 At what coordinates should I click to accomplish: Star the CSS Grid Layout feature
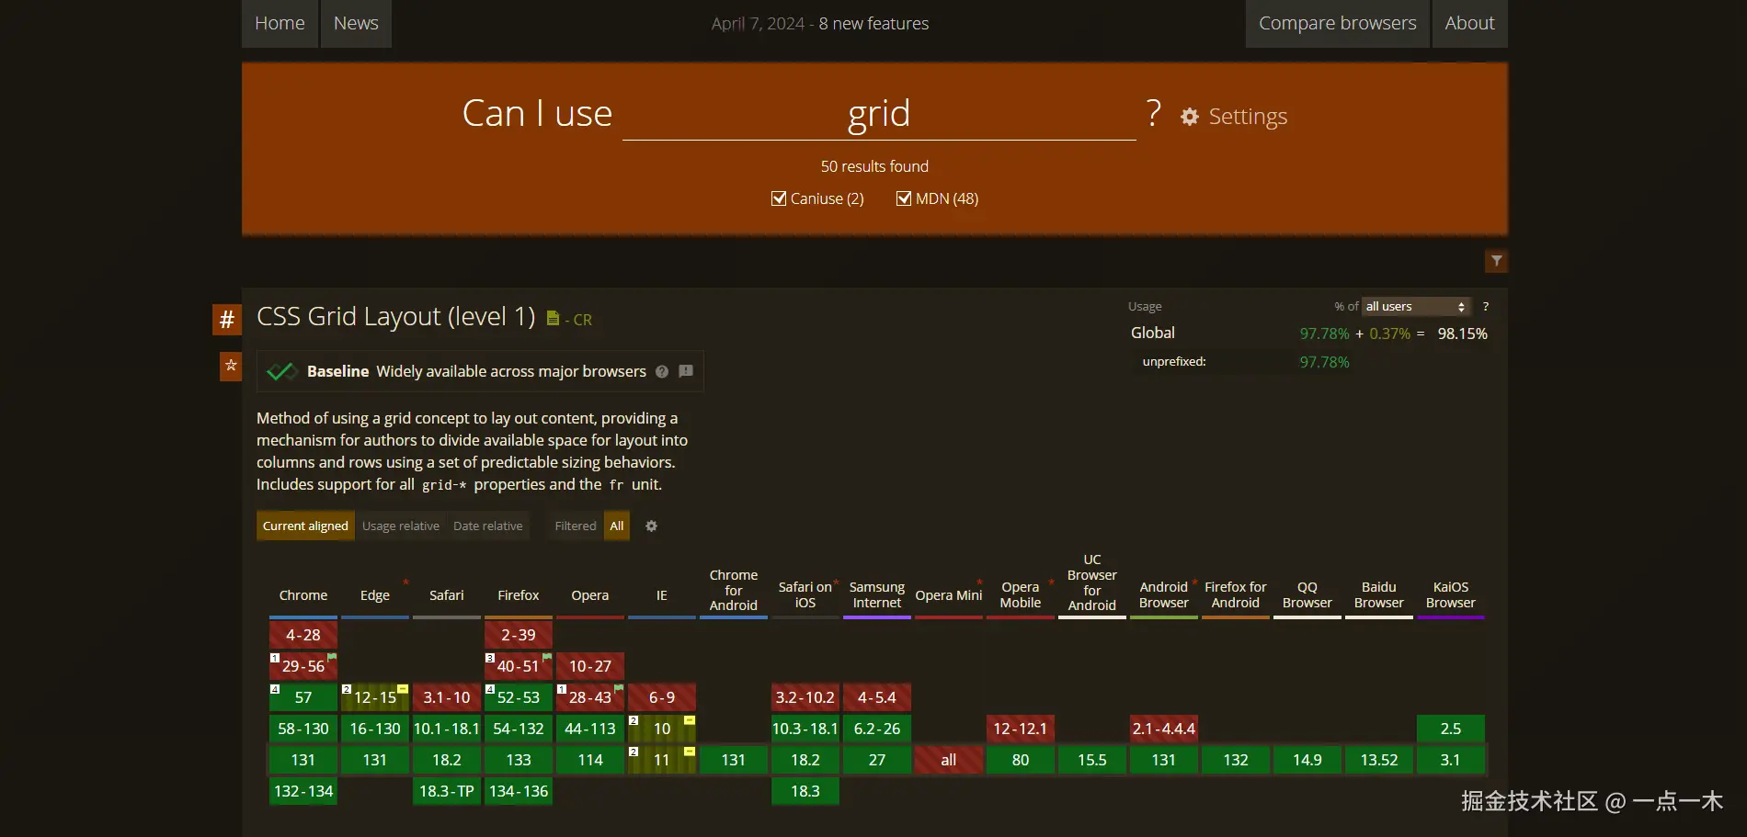(x=231, y=366)
